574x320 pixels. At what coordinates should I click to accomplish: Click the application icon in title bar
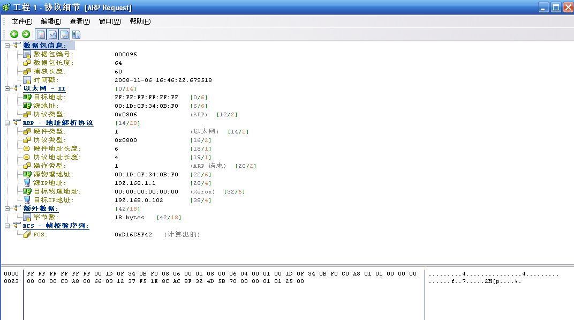click(x=6, y=7)
